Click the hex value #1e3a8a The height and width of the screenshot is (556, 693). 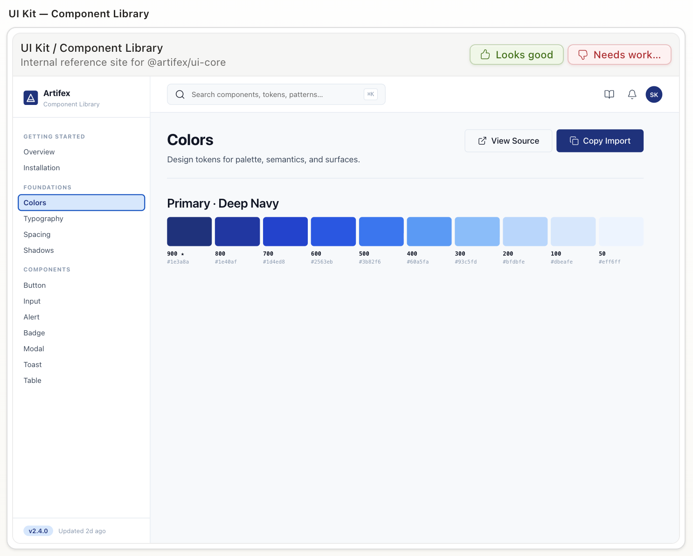click(178, 262)
